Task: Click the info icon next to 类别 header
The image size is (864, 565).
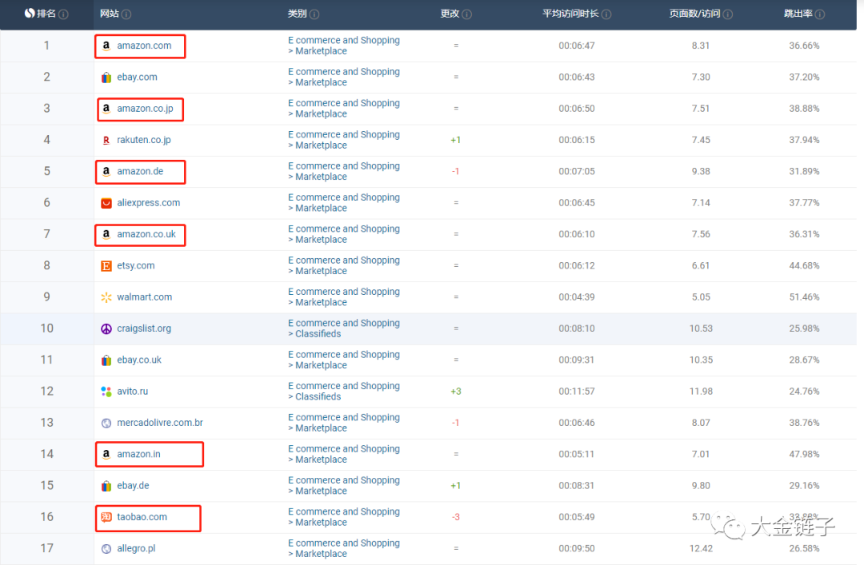Action: pos(314,14)
